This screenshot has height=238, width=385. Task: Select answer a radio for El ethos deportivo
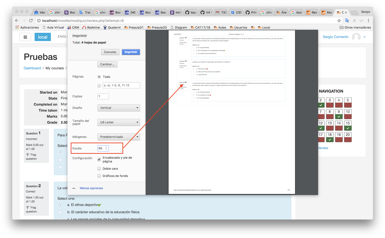60,205
